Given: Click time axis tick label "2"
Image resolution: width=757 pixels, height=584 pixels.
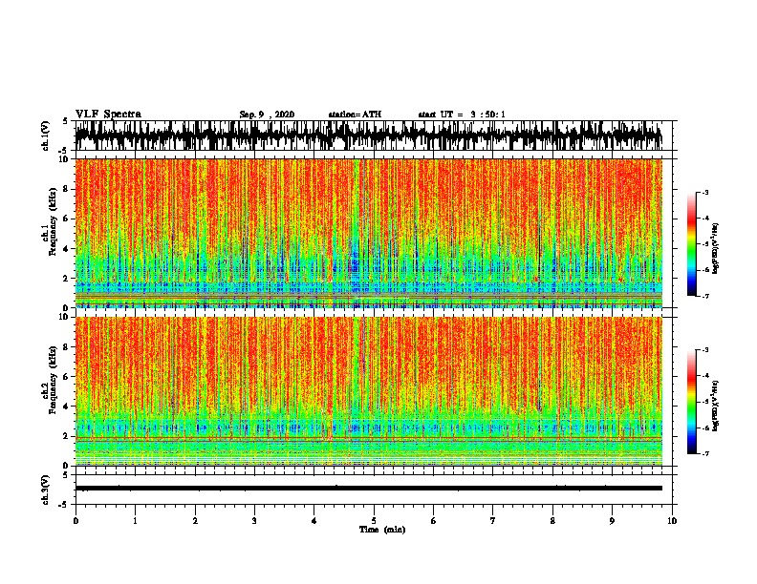Looking at the screenshot, I should click(x=195, y=521).
